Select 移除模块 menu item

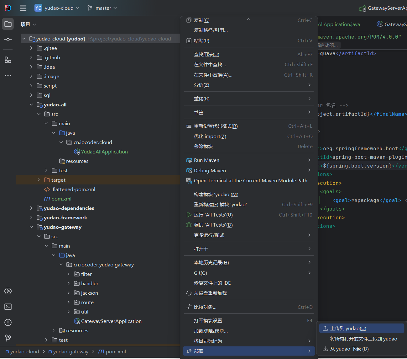pyautogui.click(x=249, y=147)
